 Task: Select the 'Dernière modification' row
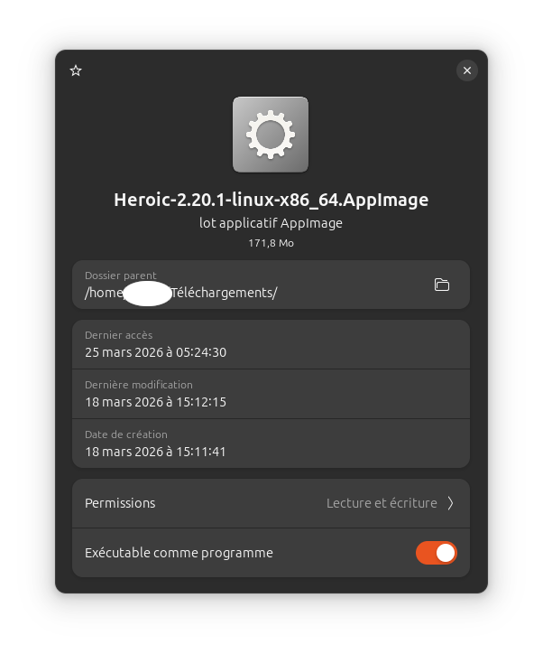pyautogui.click(x=271, y=394)
